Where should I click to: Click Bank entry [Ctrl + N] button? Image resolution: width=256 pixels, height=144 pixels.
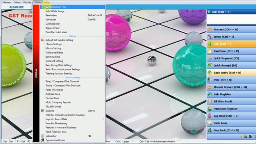pos(231,72)
